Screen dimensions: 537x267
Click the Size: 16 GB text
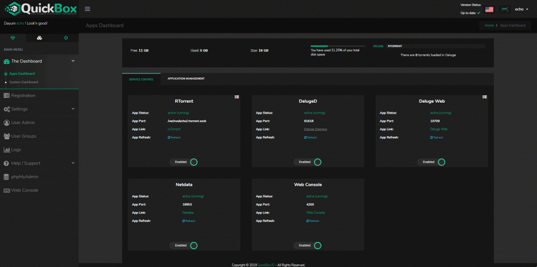[260, 51]
